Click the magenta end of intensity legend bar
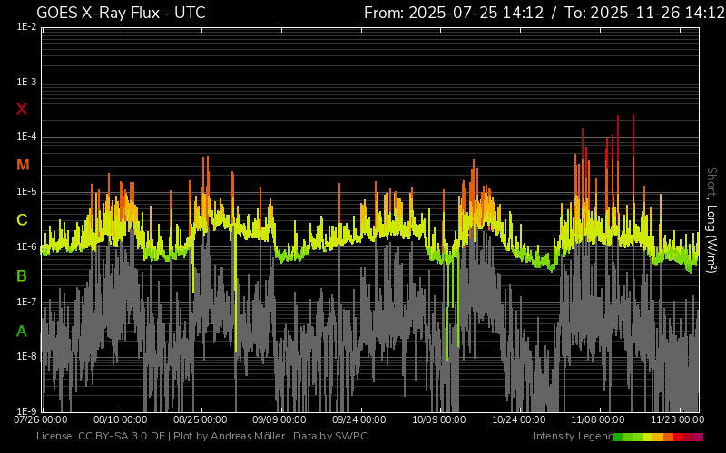The width and height of the screenshot is (726, 453). click(x=698, y=437)
